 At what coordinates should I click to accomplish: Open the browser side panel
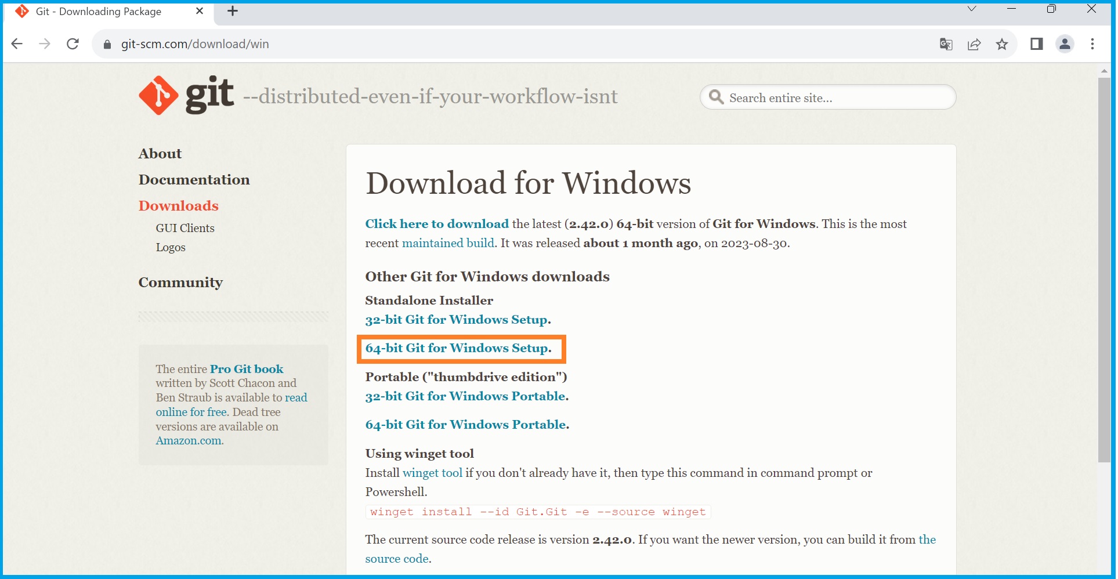1037,44
